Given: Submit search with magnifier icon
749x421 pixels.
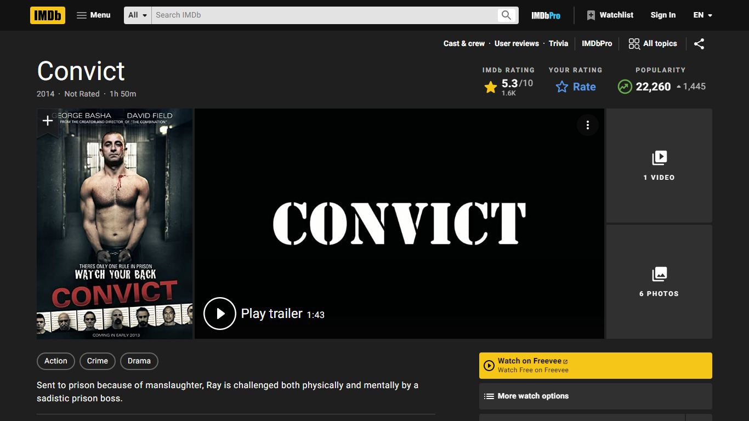Looking at the screenshot, I should point(507,15).
